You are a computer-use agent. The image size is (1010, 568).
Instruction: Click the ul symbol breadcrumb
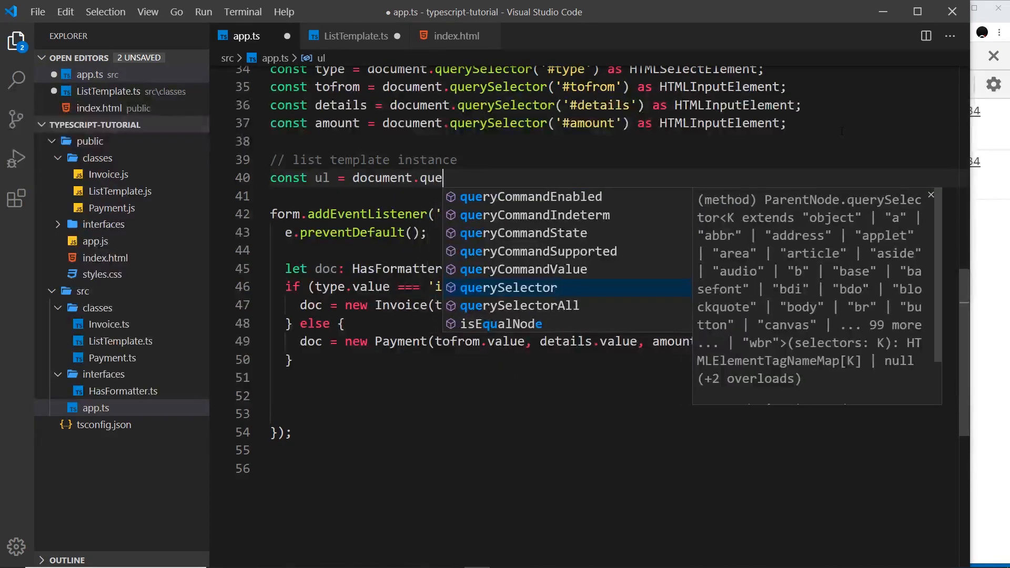321,58
